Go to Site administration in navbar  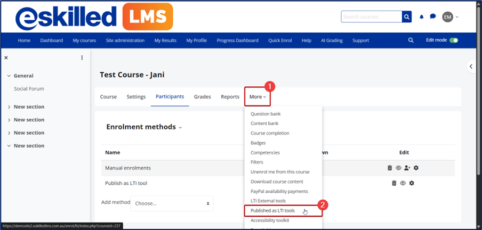point(125,40)
